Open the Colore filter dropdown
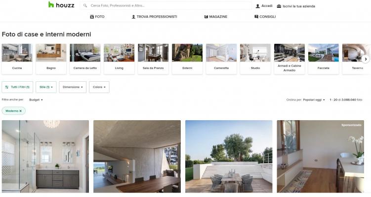Image resolution: width=371 pixels, height=197 pixels. pyautogui.click(x=99, y=87)
